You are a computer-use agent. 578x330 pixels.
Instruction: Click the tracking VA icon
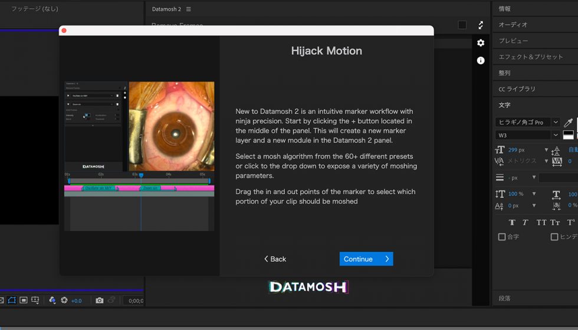coord(557,161)
